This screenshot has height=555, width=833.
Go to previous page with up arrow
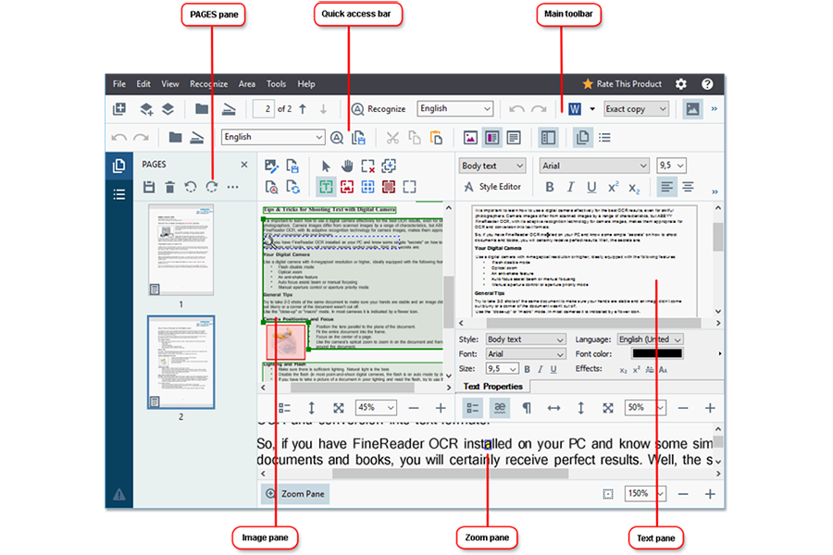click(x=303, y=109)
